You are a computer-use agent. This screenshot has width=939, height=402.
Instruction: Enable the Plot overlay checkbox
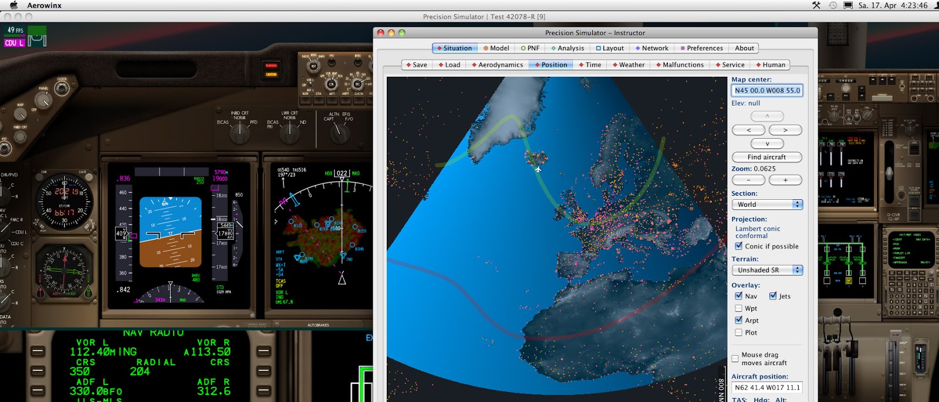pos(739,332)
